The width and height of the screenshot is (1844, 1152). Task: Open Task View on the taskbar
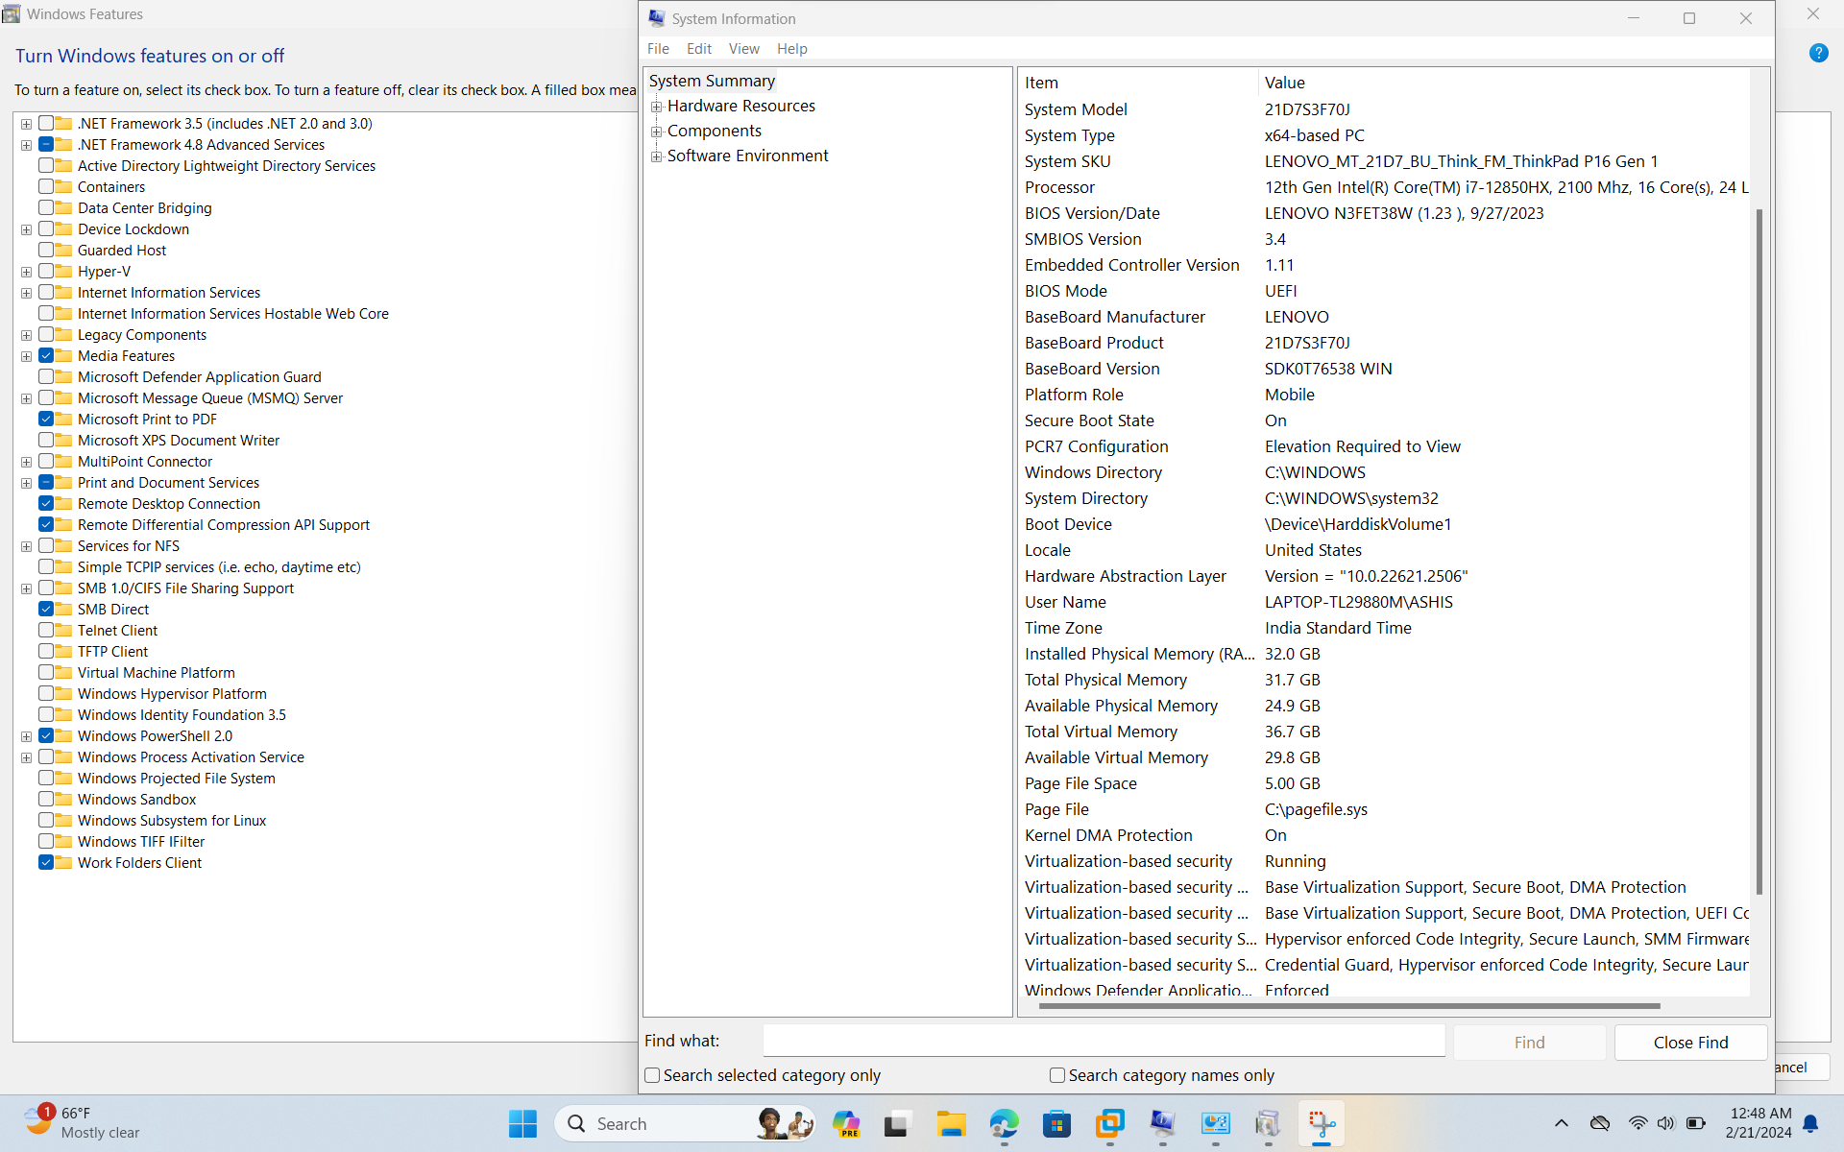tap(896, 1123)
